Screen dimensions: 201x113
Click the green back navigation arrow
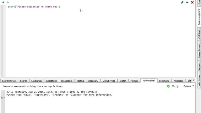pyautogui.click(x=3, y=2)
